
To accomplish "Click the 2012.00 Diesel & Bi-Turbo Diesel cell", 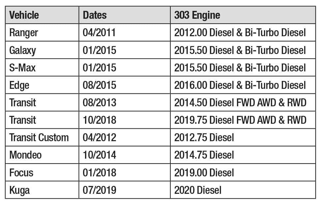I will pos(240,33).
